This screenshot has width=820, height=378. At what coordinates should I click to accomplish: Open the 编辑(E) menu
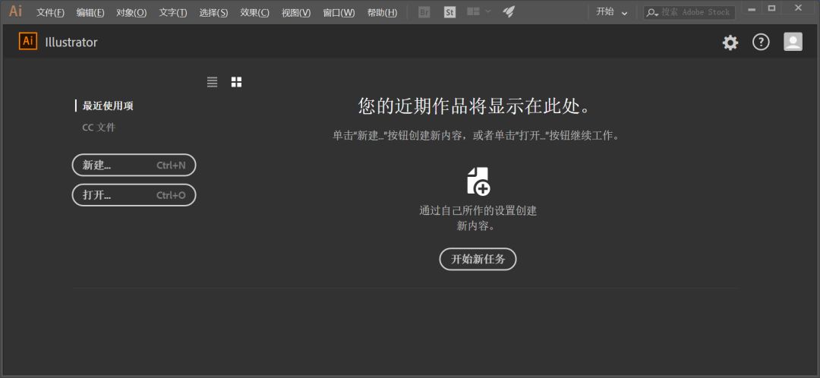(x=90, y=13)
